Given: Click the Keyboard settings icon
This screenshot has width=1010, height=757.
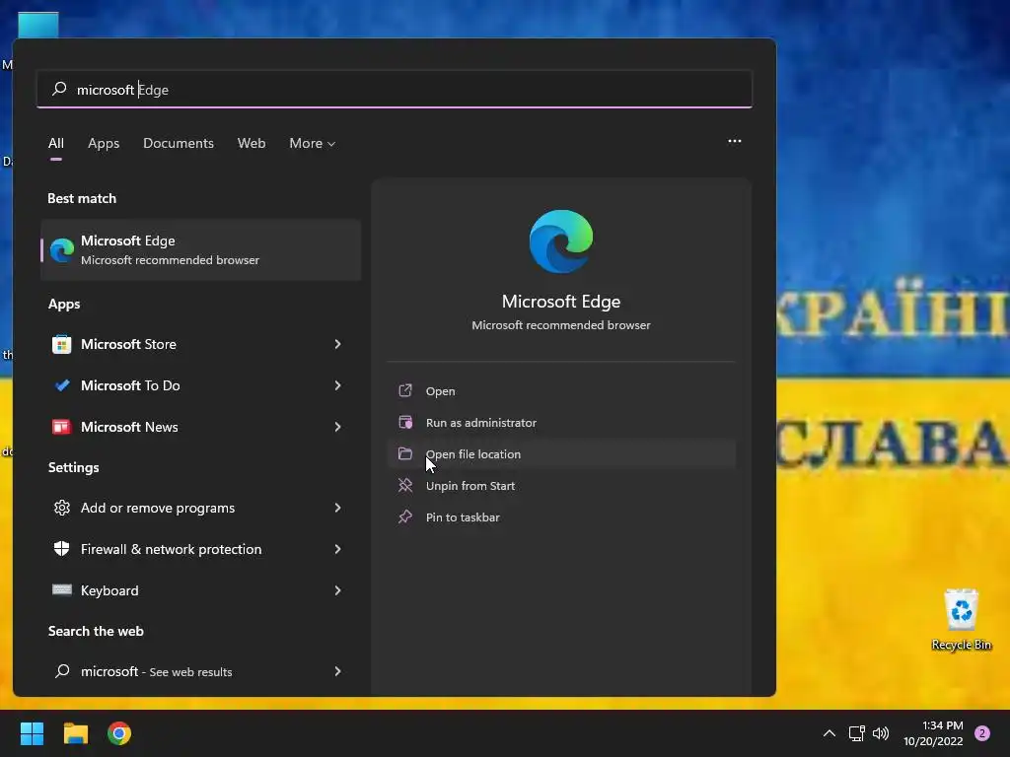Looking at the screenshot, I should point(62,590).
